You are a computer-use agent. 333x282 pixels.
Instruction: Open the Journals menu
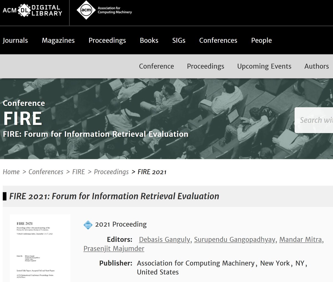click(15, 41)
